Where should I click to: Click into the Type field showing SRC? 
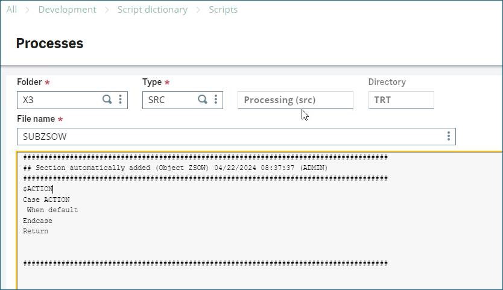click(x=170, y=100)
